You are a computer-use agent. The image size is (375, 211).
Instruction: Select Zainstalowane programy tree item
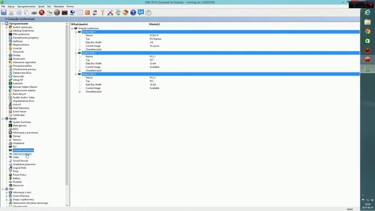pyautogui.click(x=26, y=38)
